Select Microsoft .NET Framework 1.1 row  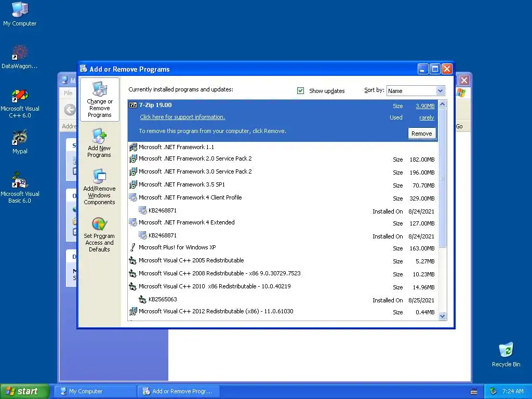pos(283,147)
